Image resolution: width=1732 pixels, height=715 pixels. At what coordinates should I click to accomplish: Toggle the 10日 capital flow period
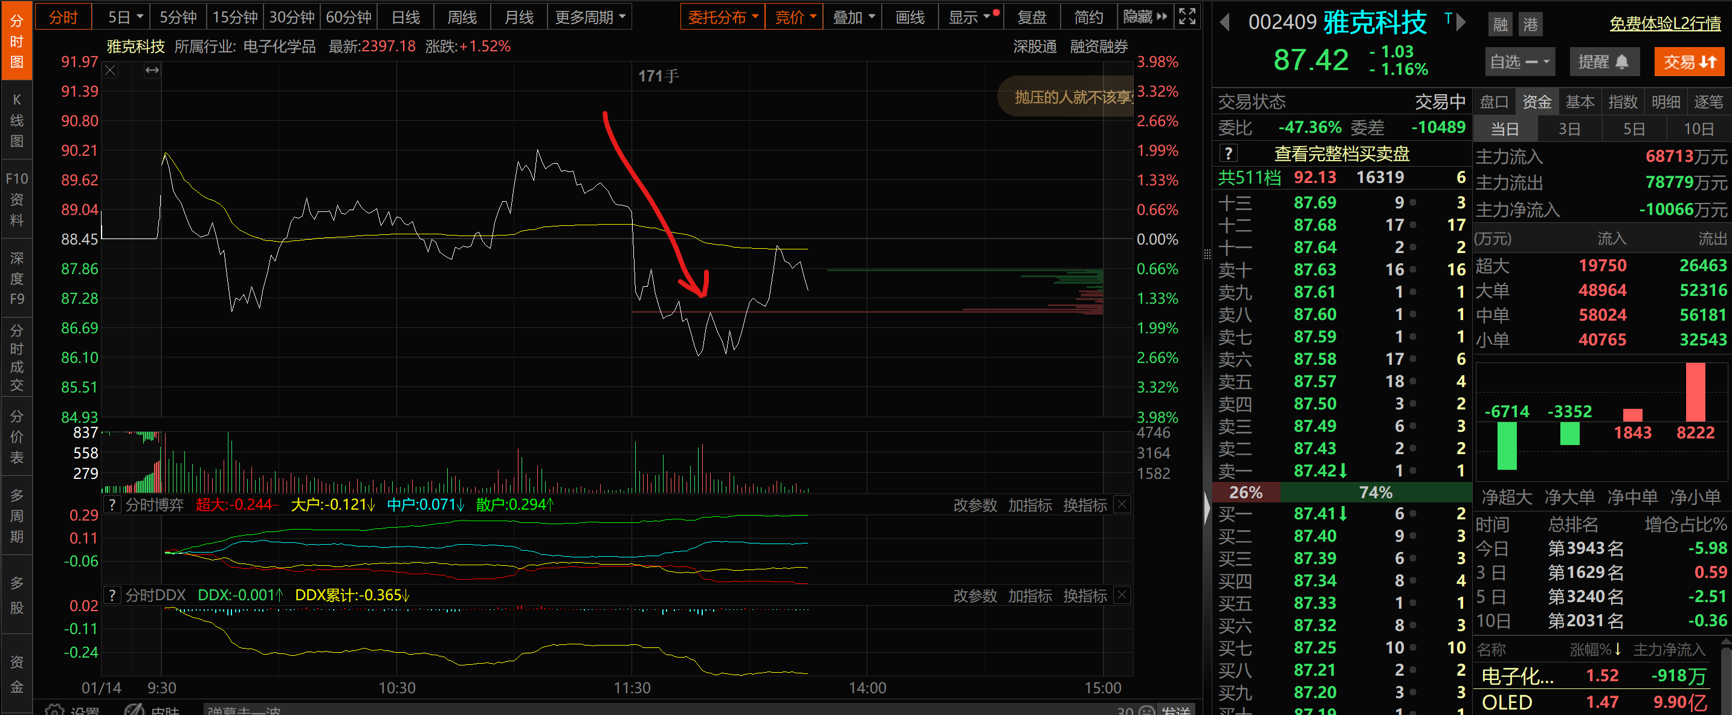pos(1698,129)
